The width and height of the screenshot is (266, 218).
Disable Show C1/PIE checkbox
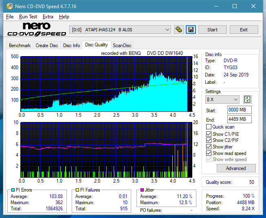(x=209, y=134)
